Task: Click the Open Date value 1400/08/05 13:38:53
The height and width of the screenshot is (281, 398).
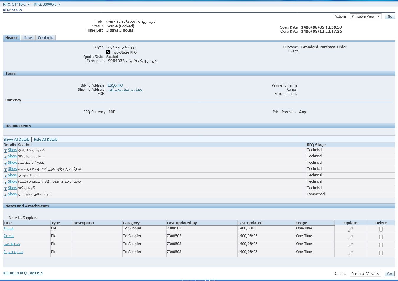Action: coord(322,27)
